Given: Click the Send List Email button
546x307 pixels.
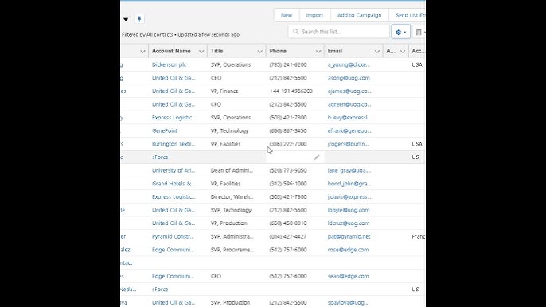Looking at the screenshot, I should tap(410, 15).
